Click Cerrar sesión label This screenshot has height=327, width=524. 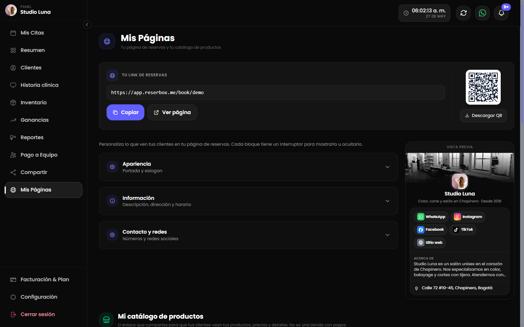38,314
